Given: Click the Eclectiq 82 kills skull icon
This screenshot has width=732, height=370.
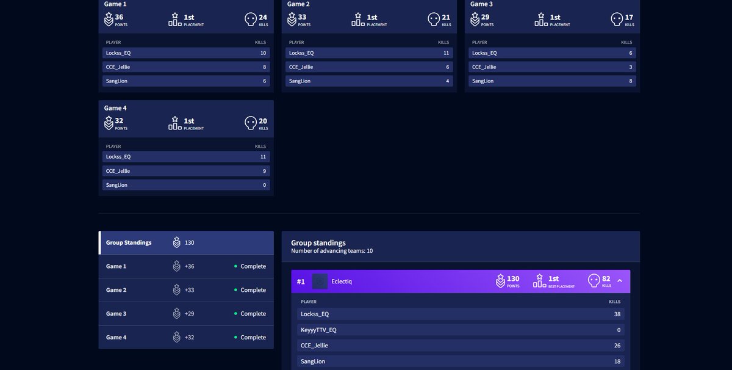Looking at the screenshot, I should 594,281.
